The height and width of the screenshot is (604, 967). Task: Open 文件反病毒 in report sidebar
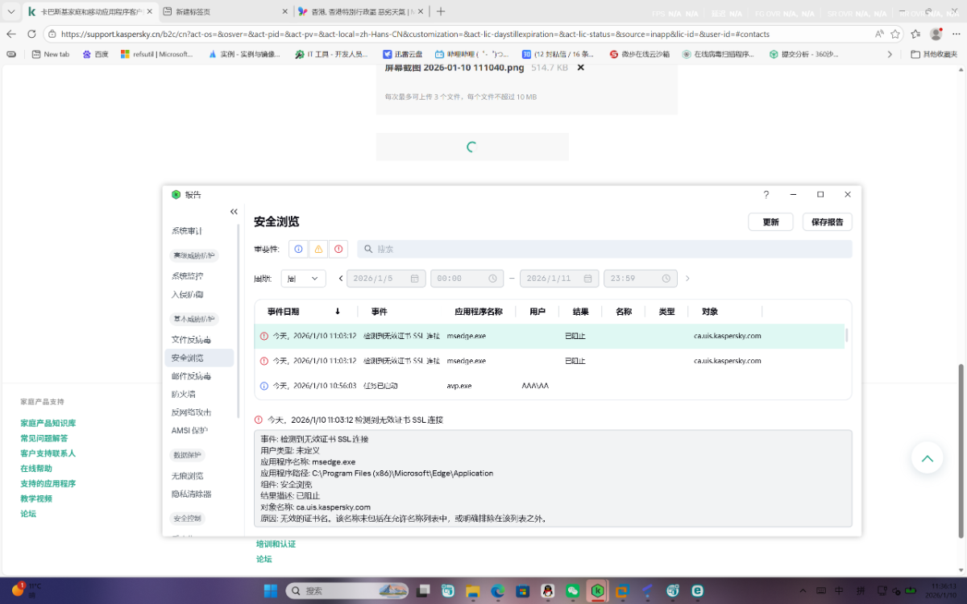[191, 340]
